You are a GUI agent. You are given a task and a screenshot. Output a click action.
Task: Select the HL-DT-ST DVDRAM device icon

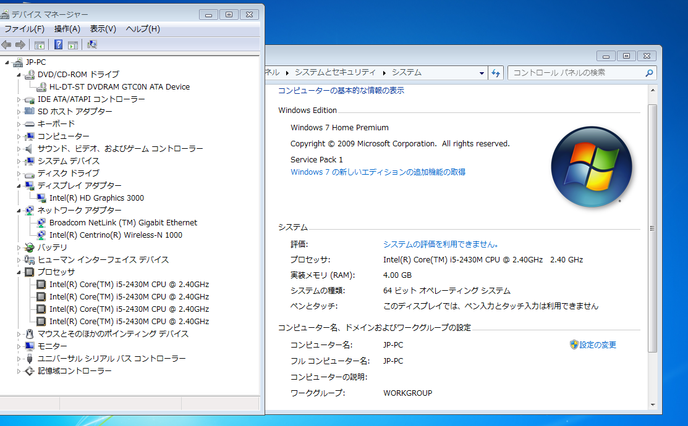point(41,87)
